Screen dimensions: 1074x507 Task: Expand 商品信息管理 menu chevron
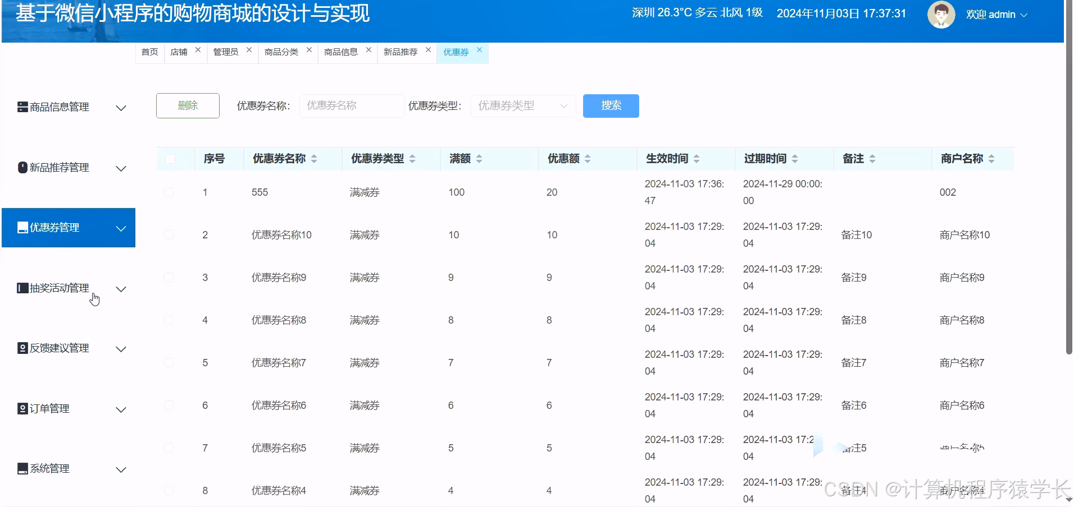121,108
